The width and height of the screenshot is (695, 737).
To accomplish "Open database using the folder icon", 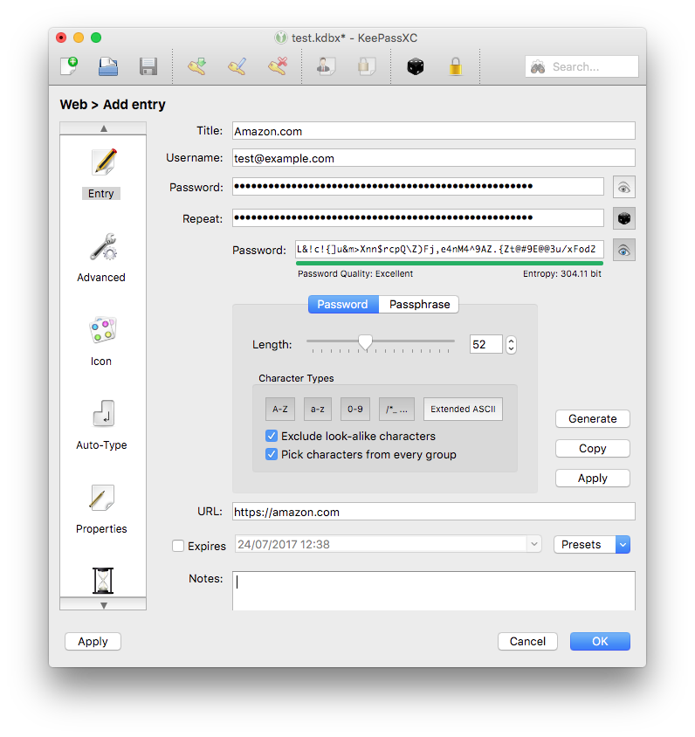I will click(108, 66).
